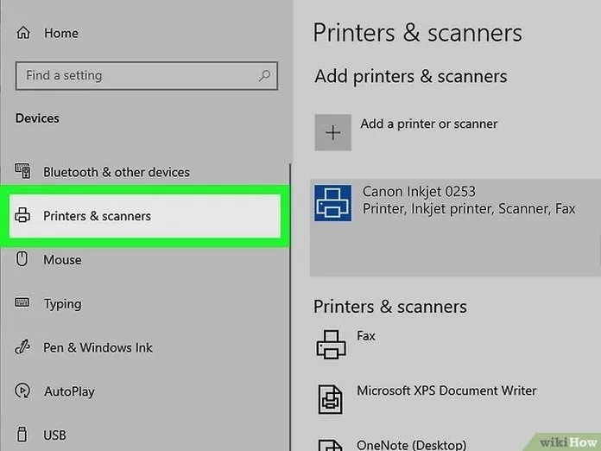The image size is (601, 451).
Task: Click the Bluetooth & other devices icon
Action: click(23, 172)
